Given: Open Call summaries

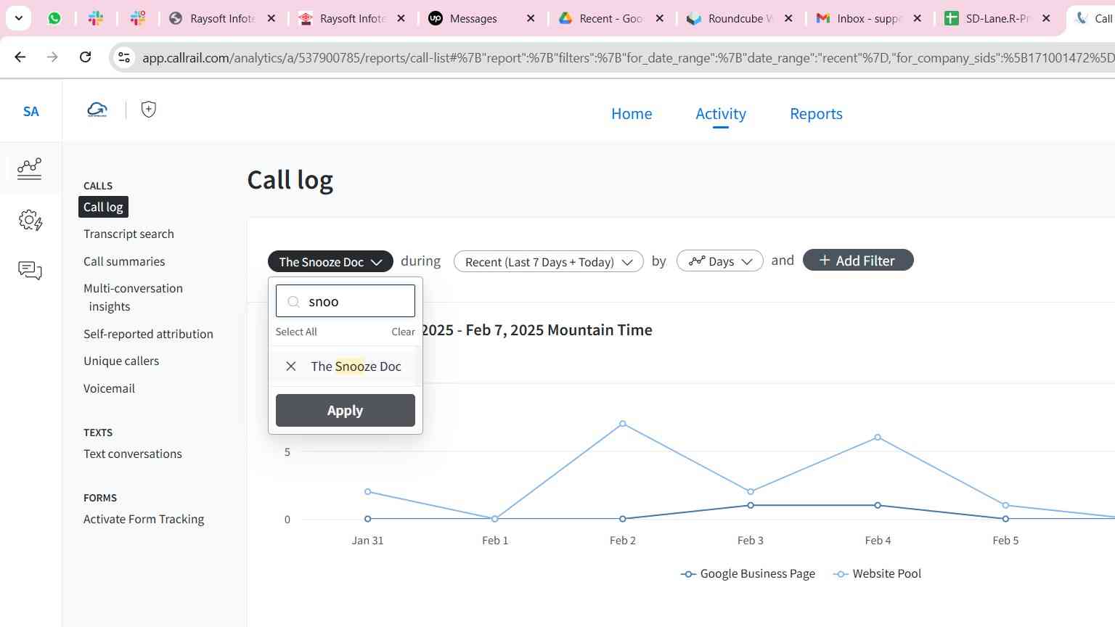Looking at the screenshot, I should [x=124, y=261].
